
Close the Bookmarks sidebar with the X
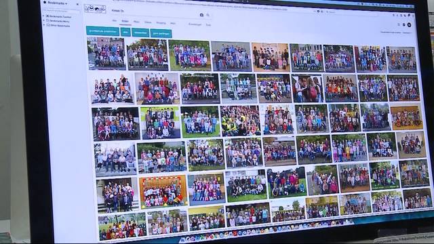77,4
